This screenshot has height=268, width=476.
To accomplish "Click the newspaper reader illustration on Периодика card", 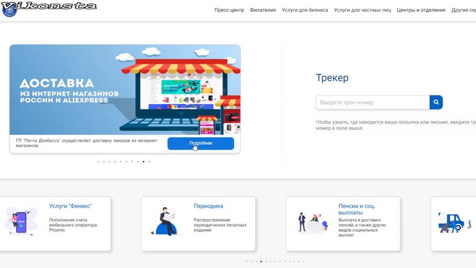I will coord(166,221).
